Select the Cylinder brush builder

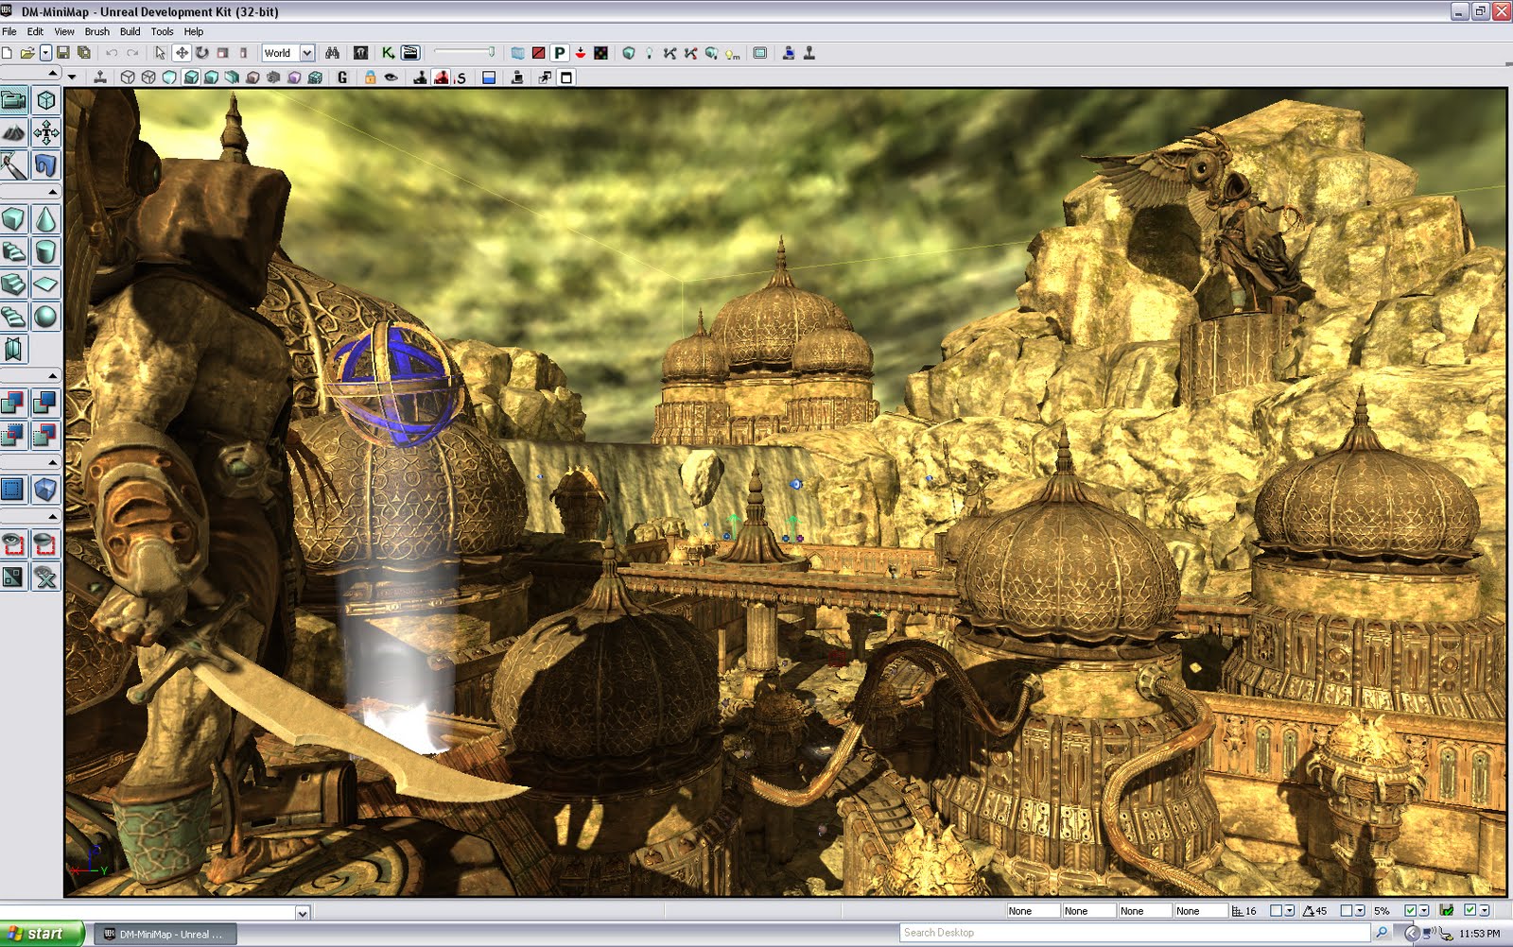45,252
